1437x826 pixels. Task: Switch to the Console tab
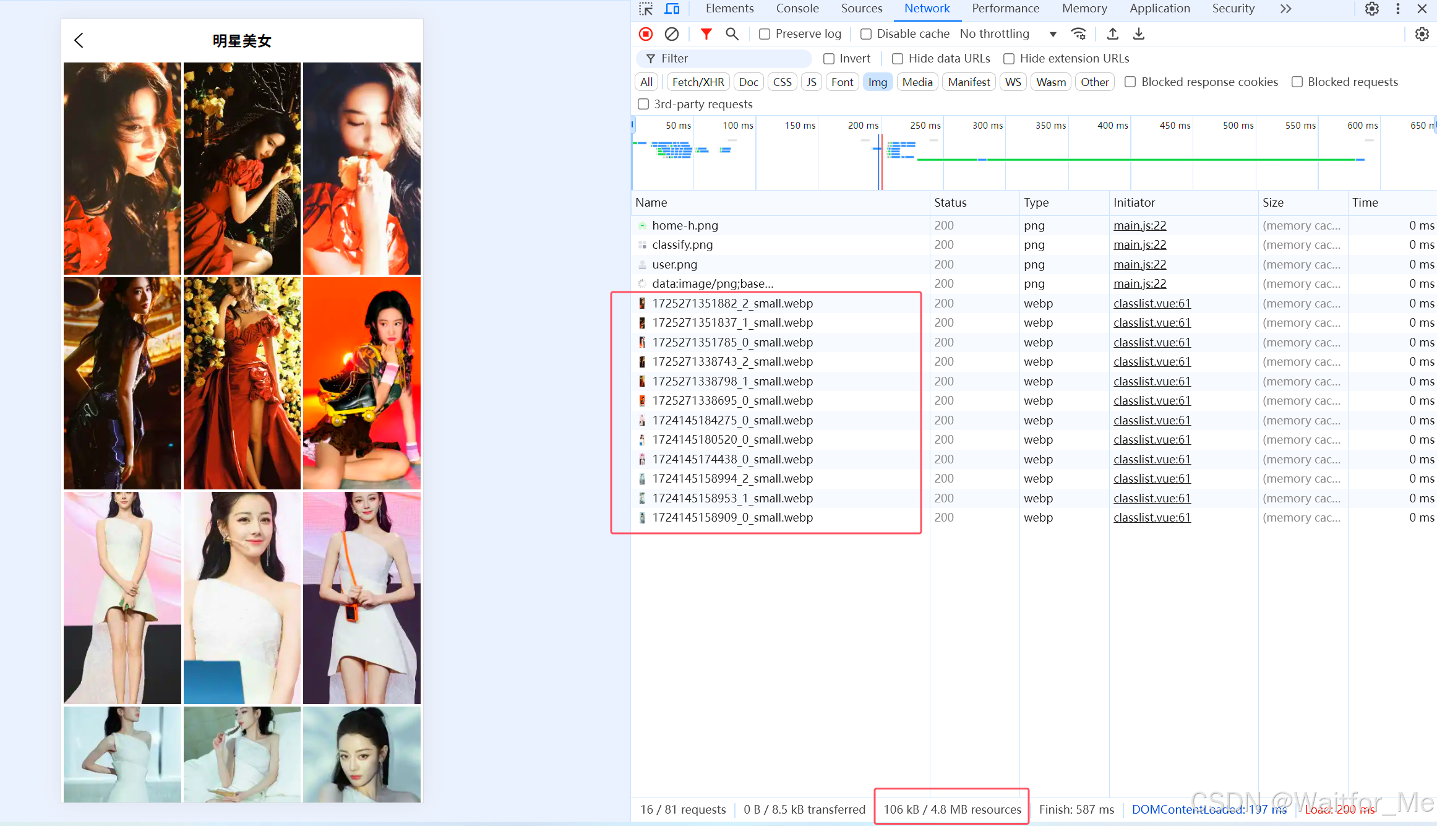click(x=797, y=9)
